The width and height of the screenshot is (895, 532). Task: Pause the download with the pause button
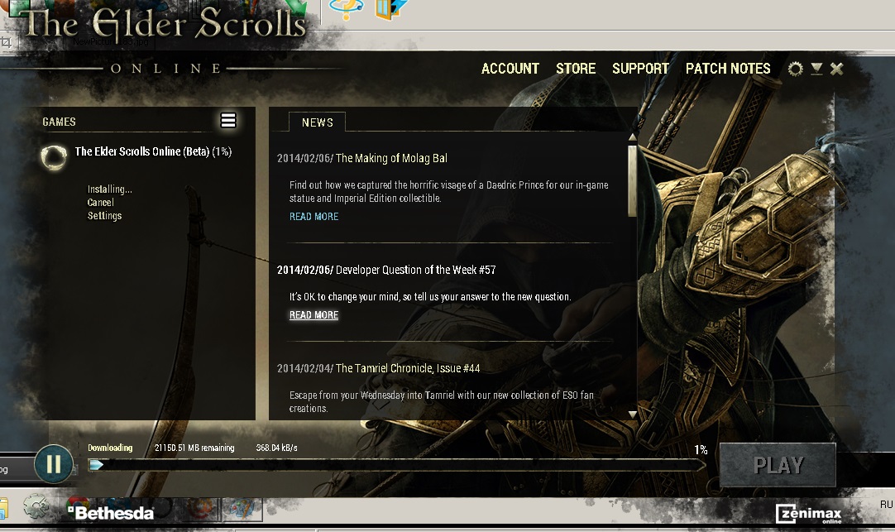point(54,464)
